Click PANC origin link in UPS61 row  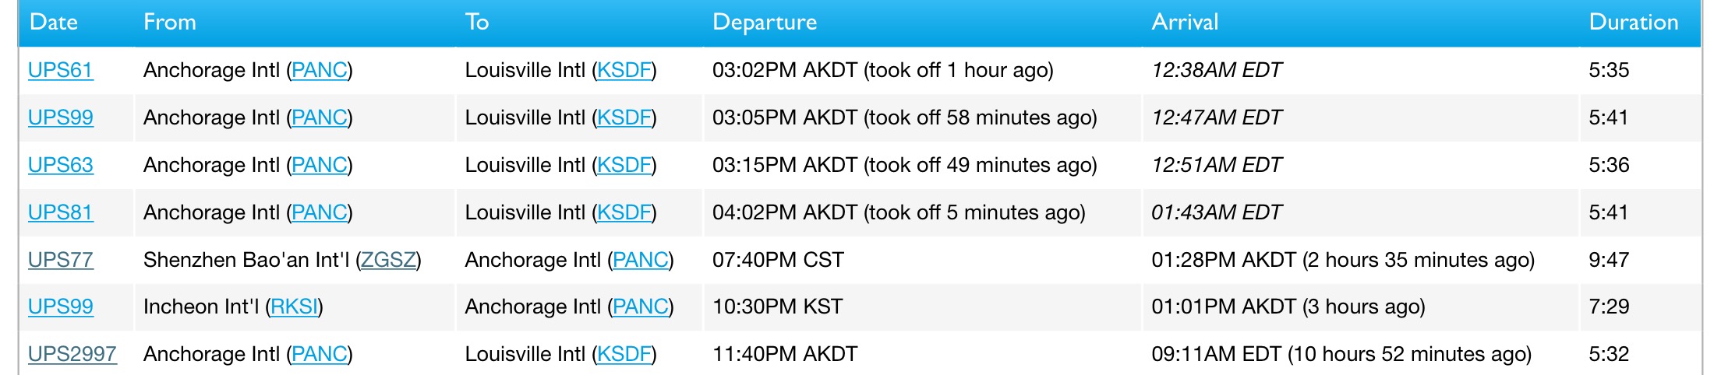point(320,70)
